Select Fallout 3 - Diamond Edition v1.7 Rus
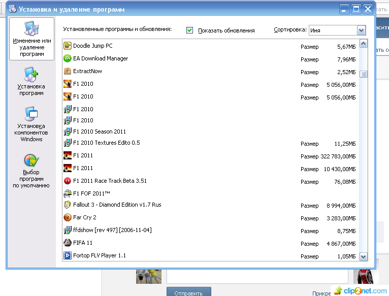Screen dimensions: 389x296 [x=210, y=205]
